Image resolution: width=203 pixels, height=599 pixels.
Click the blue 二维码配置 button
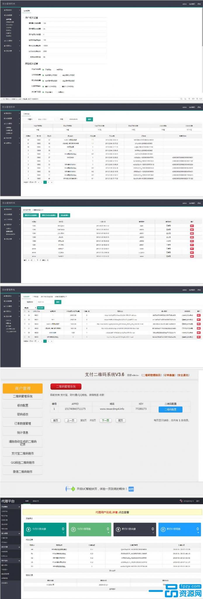point(170,409)
